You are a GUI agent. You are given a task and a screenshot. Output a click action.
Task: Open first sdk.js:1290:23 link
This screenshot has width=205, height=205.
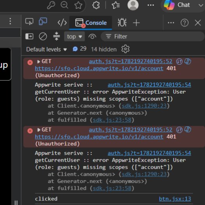(144, 106)
